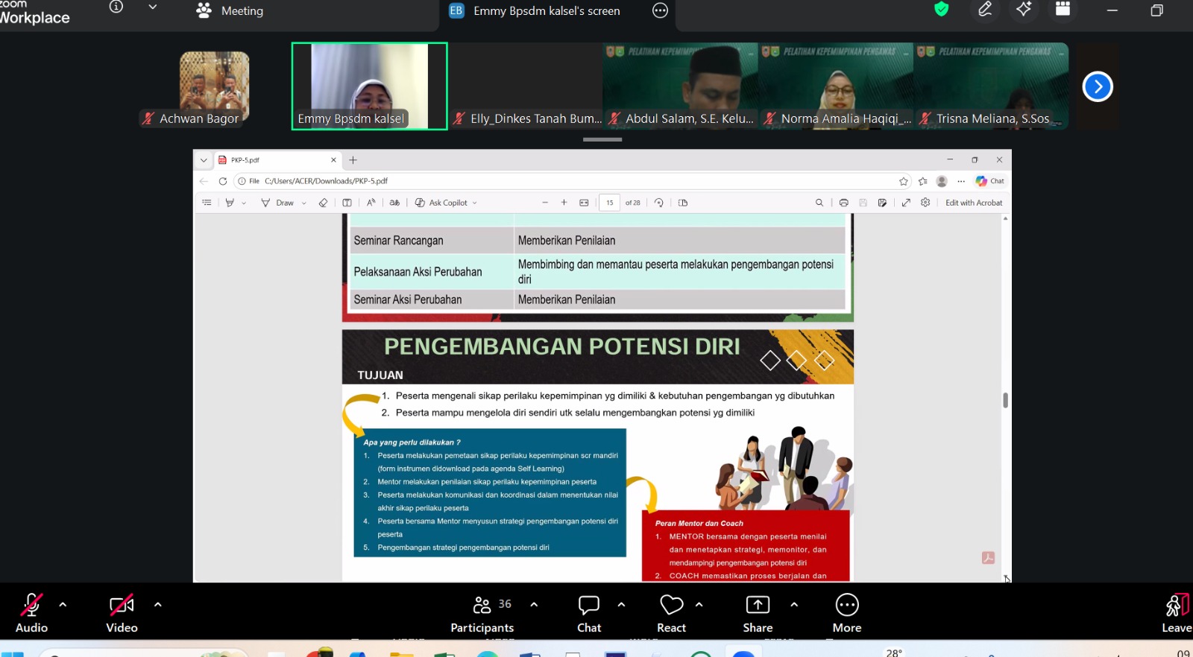Open the Ask Copilot menu

click(x=446, y=203)
